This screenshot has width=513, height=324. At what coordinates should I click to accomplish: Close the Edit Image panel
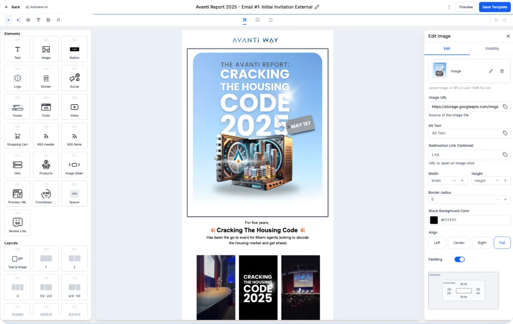tap(508, 36)
